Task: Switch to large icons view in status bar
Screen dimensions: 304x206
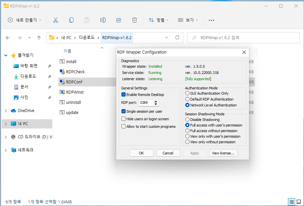Action: tap(299, 202)
